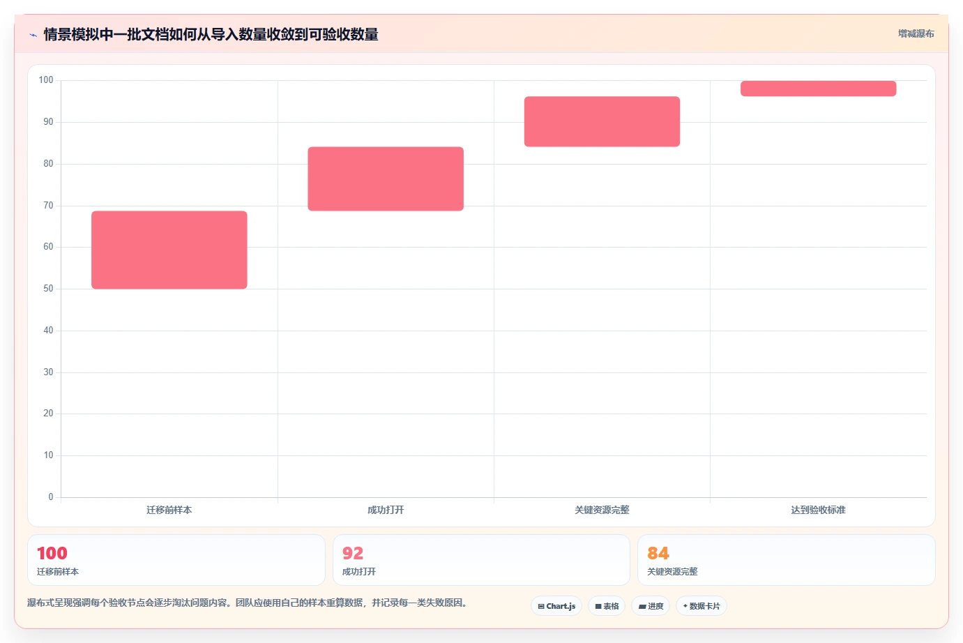This screenshot has height=643, width=963.
Task: Click the x-axis label 迁移前样本
Action: [x=169, y=510]
